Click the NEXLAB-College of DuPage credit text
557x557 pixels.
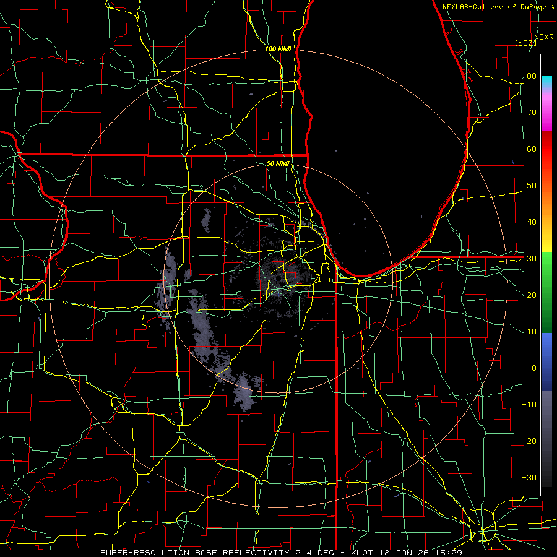click(x=494, y=7)
